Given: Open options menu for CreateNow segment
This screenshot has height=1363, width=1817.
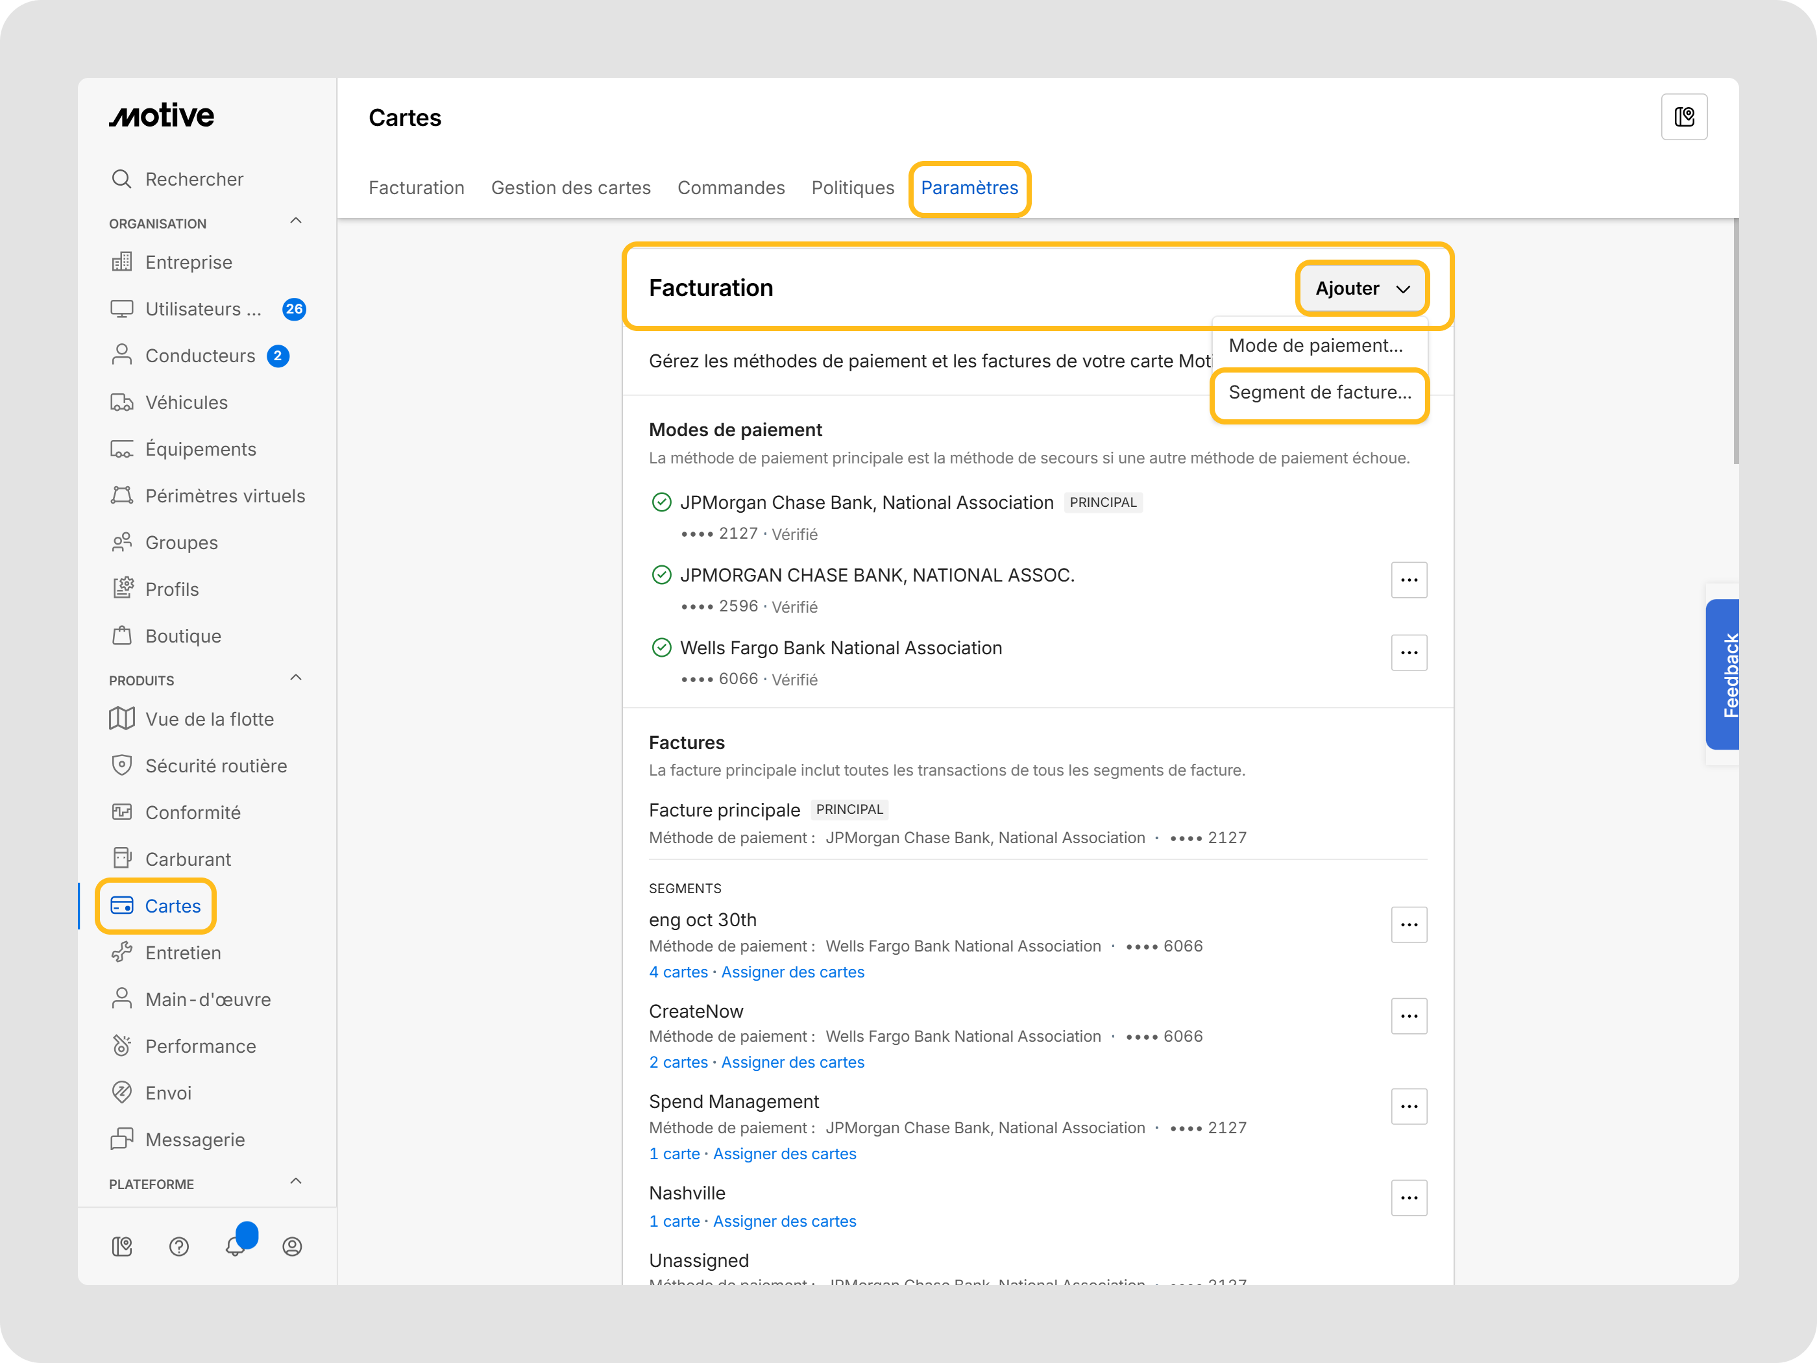Looking at the screenshot, I should pyautogui.click(x=1409, y=1016).
